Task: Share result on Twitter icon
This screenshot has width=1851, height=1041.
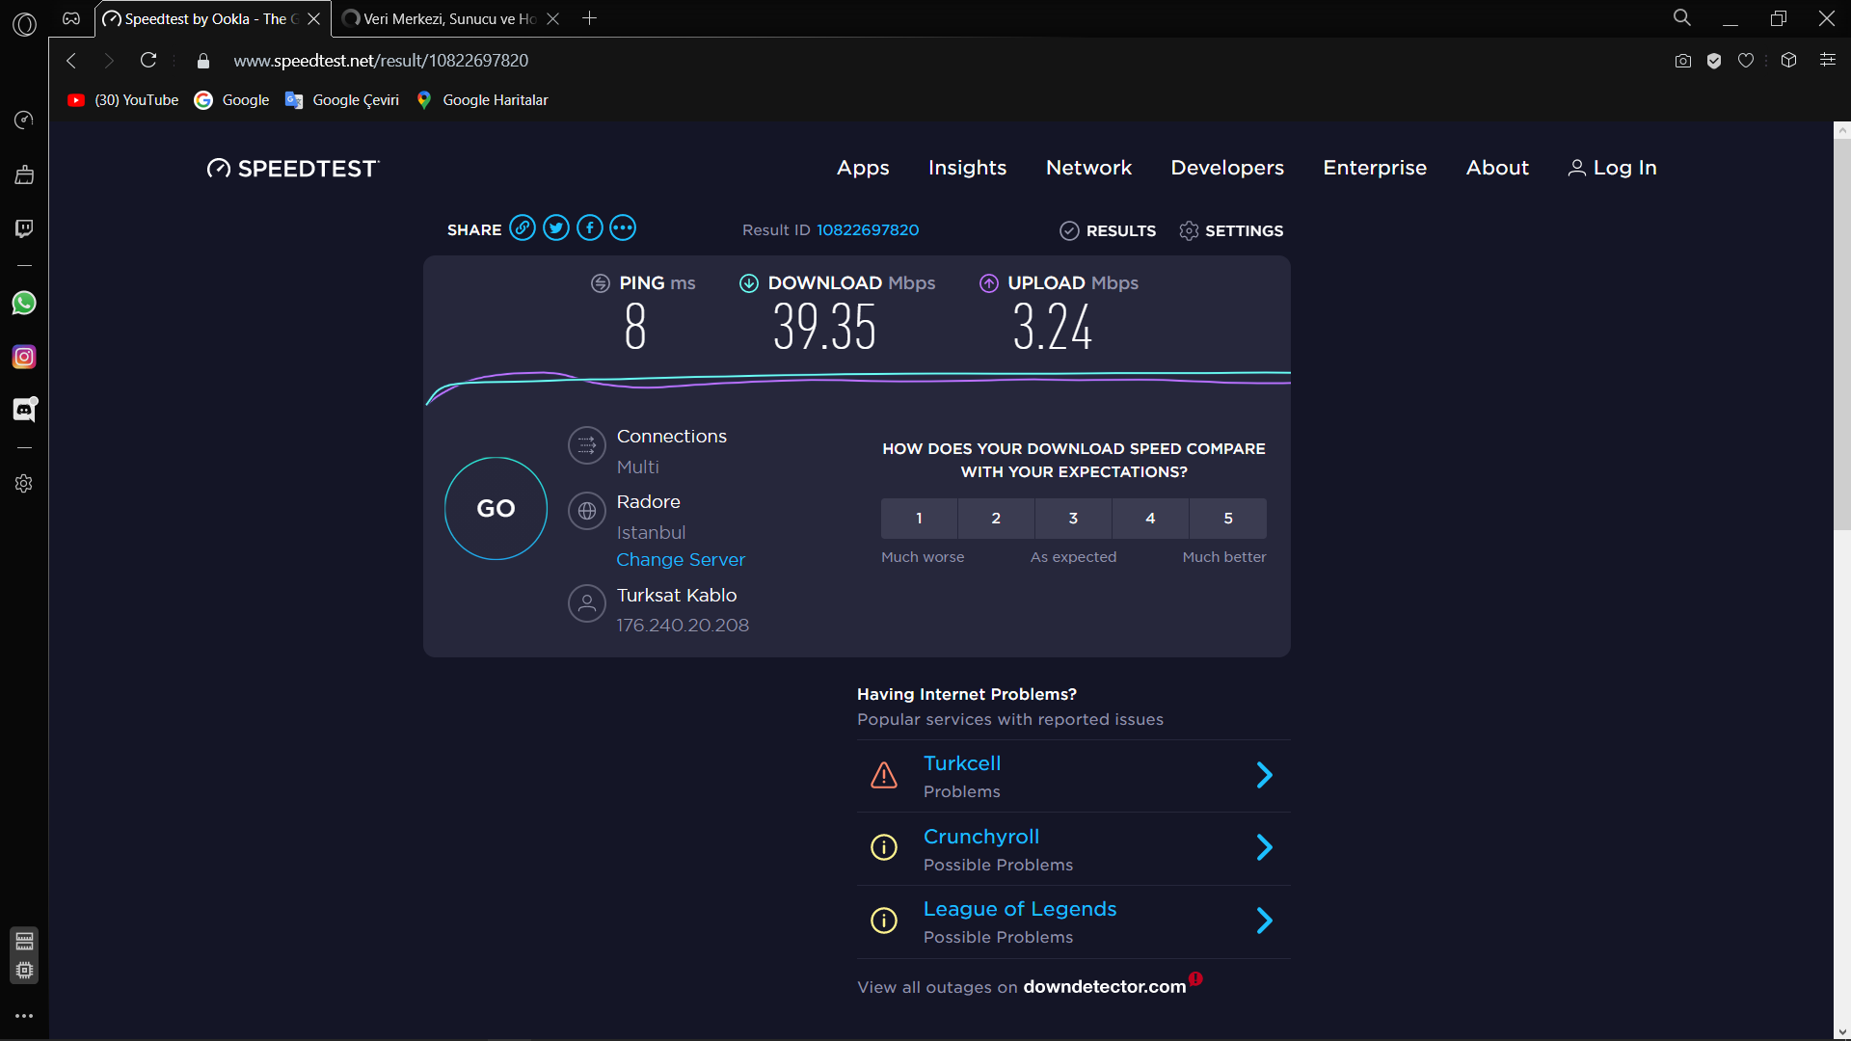Action: click(556, 228)
